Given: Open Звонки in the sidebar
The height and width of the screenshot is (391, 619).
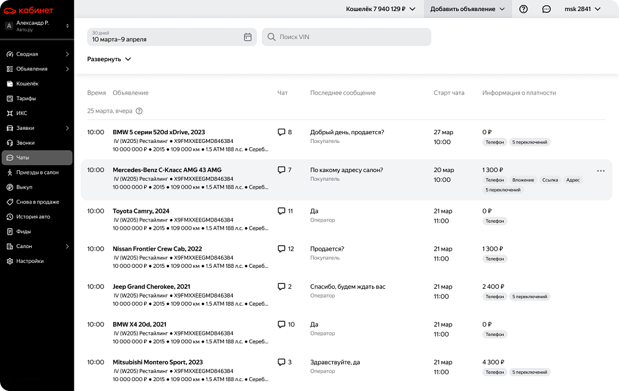Looking at the screenshot, I should click(x=25, y=143).
